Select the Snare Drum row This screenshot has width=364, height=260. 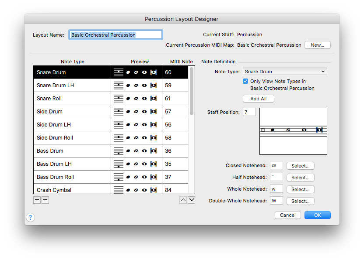[111, 72]
